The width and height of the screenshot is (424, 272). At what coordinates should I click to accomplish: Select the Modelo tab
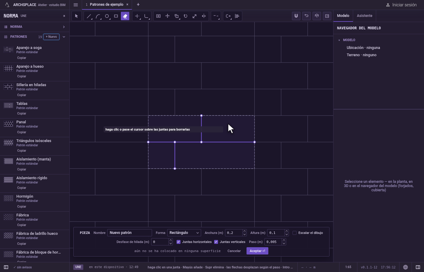tap(343, 16)
